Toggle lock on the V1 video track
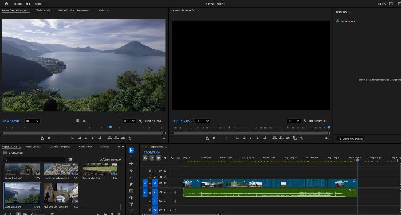The image size is (401, 215). click(x=150, y=183)
